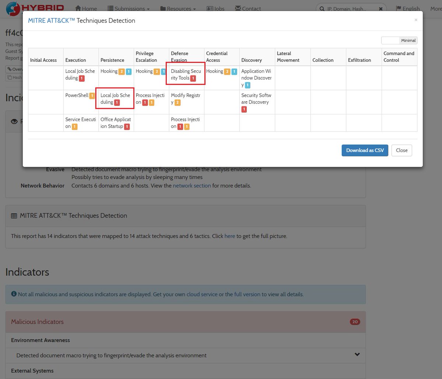Dismiss modal with the top-right X
Screen dimensions: 442x379
tap(416, 20)
